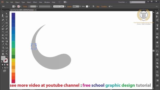160x90 pixels.
Task: Open the fill color dropdown arrow
Action: click(15, 6)
